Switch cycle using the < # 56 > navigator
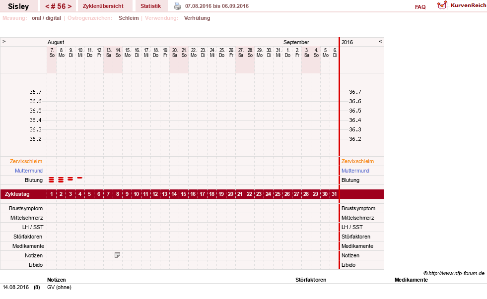This screenshot has height=299, width=487. coord(59,6)
